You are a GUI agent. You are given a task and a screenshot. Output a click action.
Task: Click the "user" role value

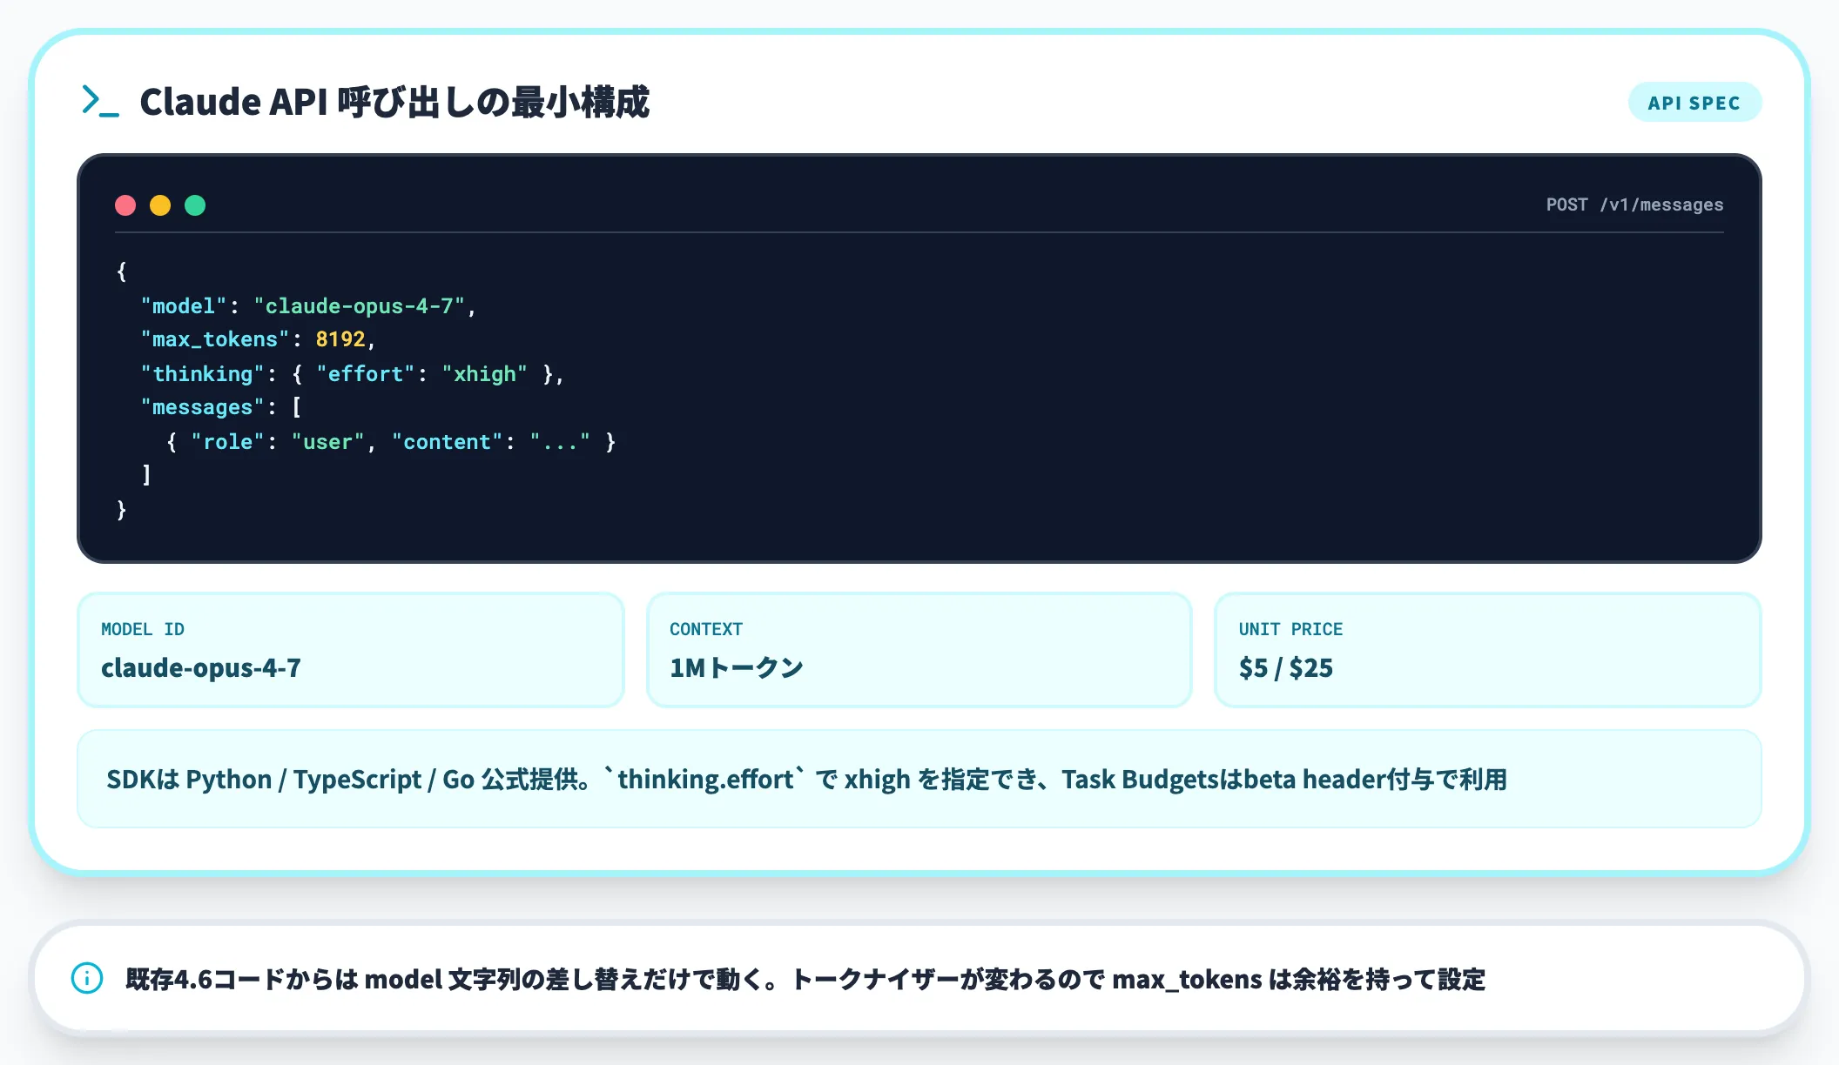(327, 442)
